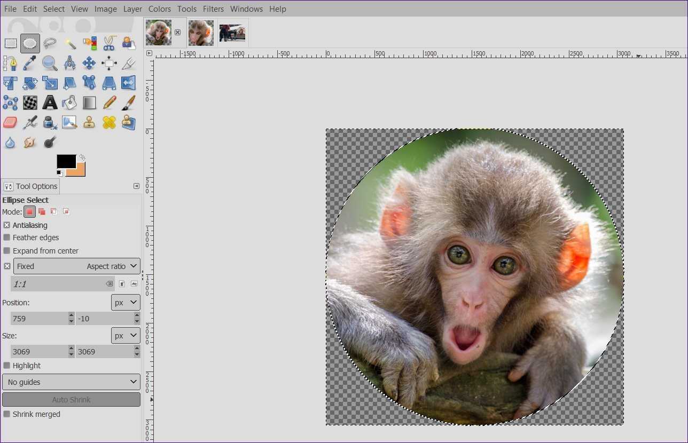Select the Rectangle Select tool
The height and width of the screenshot is (443, 688).
coord(10,43)
